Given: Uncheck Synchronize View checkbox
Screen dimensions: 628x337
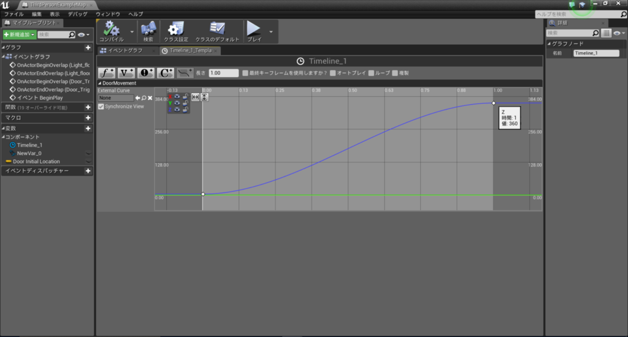Looking at the screenshot, I should pos(101,107).
